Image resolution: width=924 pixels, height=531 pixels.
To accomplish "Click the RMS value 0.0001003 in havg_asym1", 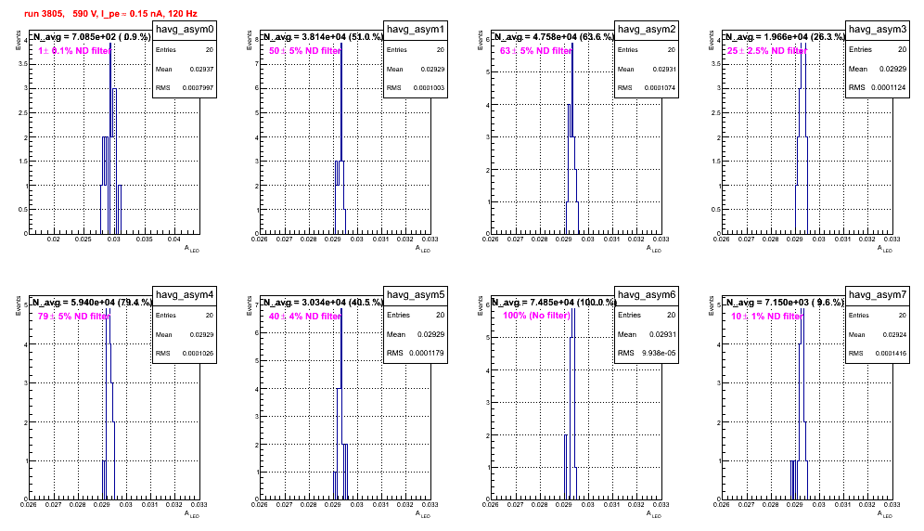I will click(x=429, y=88).
